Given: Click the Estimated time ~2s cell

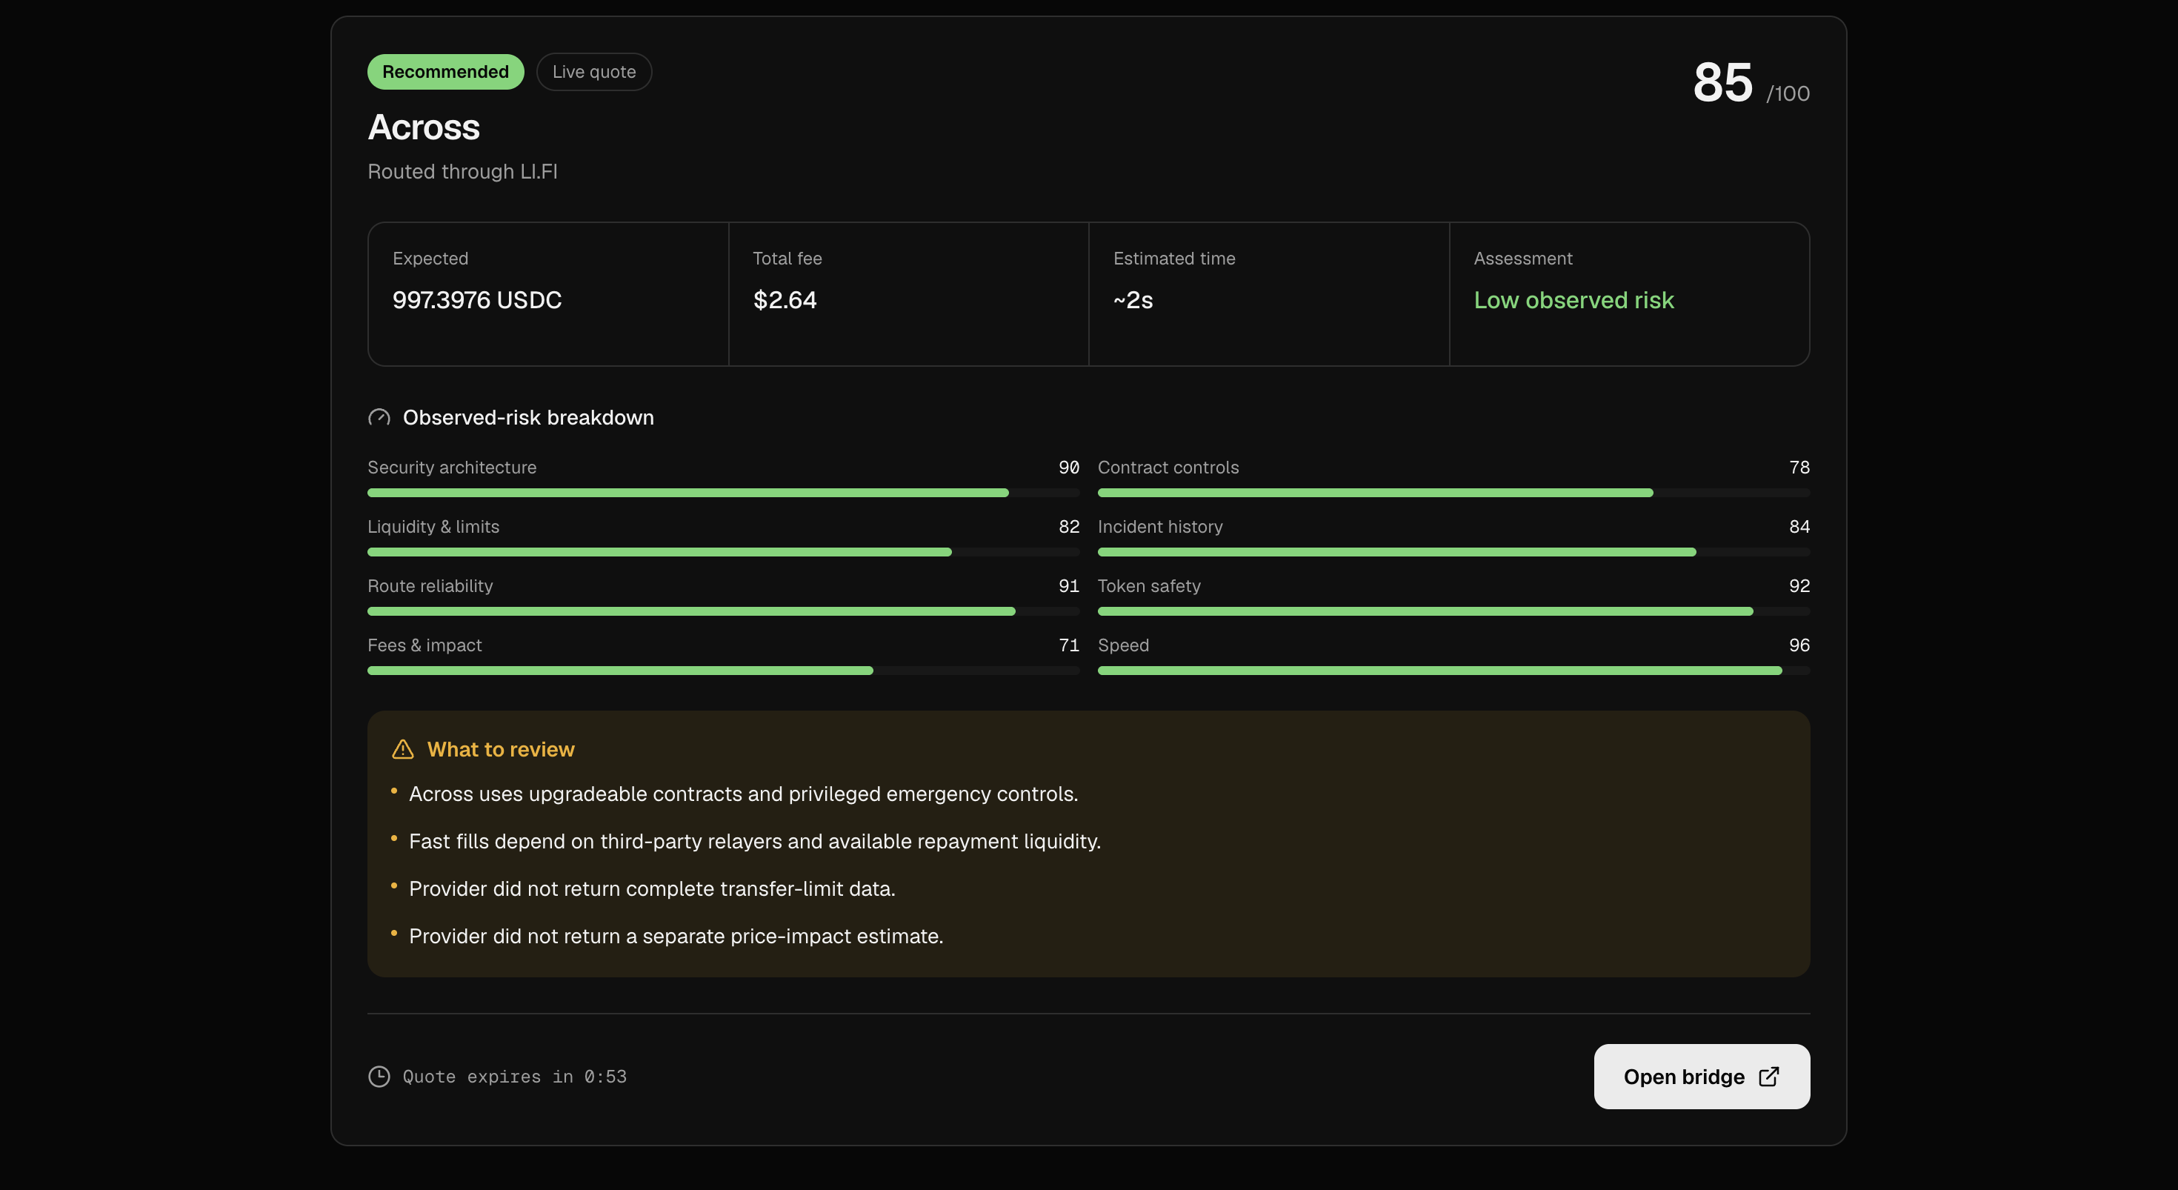Looking at the screenshot, I should 1269,293.
